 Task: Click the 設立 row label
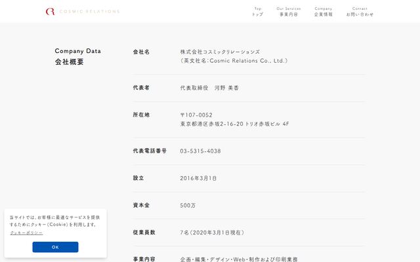click(138, 178)
